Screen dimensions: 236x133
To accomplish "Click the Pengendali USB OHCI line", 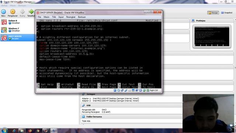I will (94, 110).
